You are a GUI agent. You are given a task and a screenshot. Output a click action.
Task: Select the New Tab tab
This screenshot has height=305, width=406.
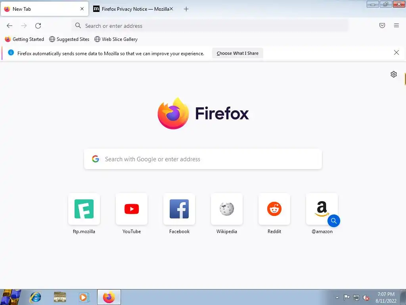44,9
